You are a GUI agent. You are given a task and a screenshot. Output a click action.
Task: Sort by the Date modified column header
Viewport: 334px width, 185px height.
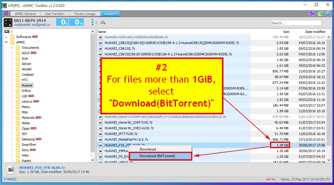[x=308, y=32]
